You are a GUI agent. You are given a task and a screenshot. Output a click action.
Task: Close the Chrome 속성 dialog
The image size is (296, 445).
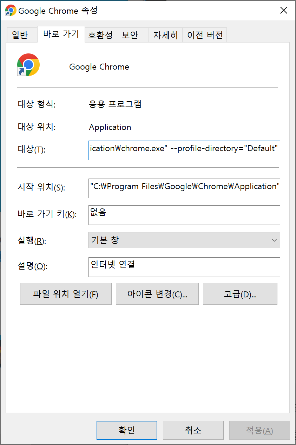[283, 11]
